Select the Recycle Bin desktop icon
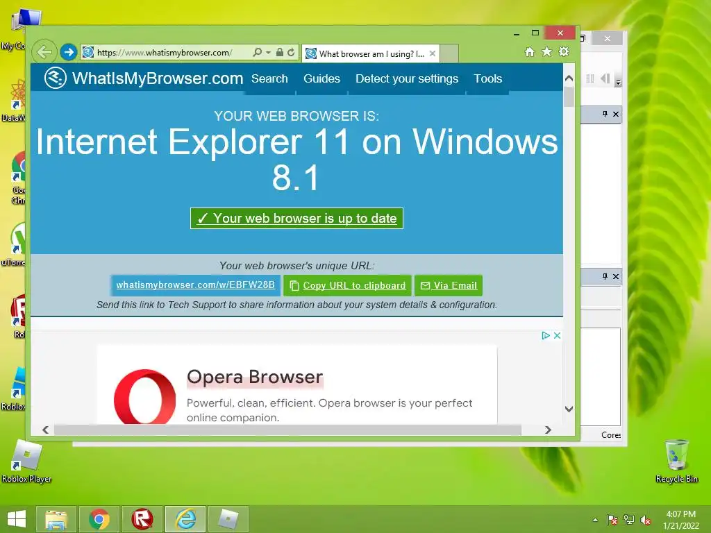This screenshot has height=533, width=711. [676, 462]
